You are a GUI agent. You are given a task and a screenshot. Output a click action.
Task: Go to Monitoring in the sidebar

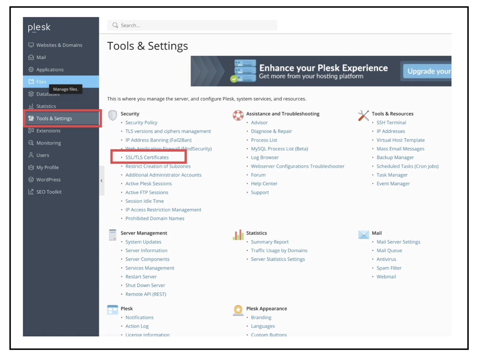point(61,143)
